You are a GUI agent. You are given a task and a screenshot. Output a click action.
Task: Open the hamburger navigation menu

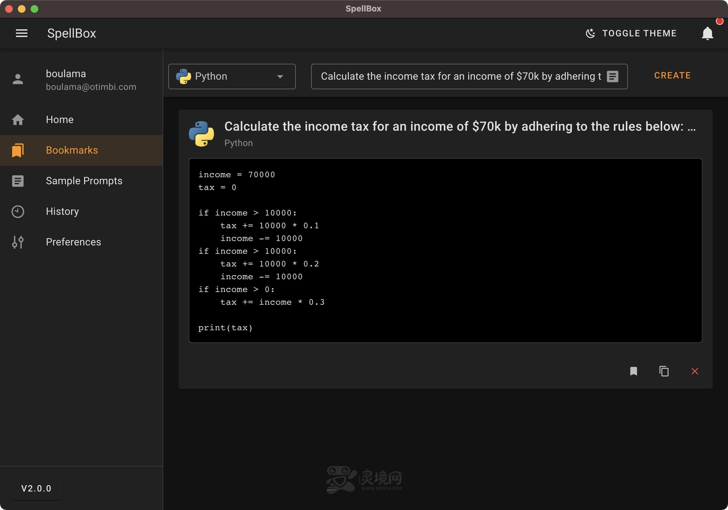click(22, 33)
